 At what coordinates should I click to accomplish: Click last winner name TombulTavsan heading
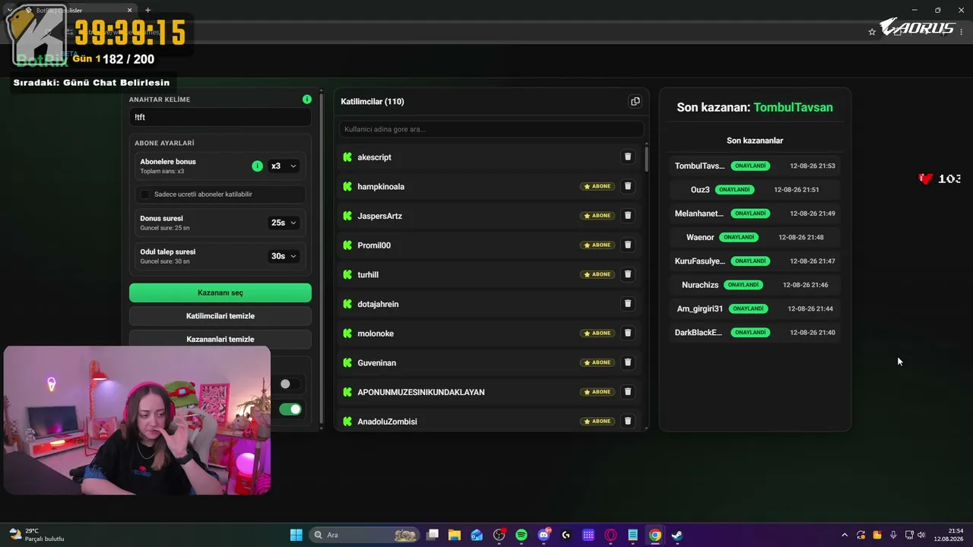[x=793, y=108]
